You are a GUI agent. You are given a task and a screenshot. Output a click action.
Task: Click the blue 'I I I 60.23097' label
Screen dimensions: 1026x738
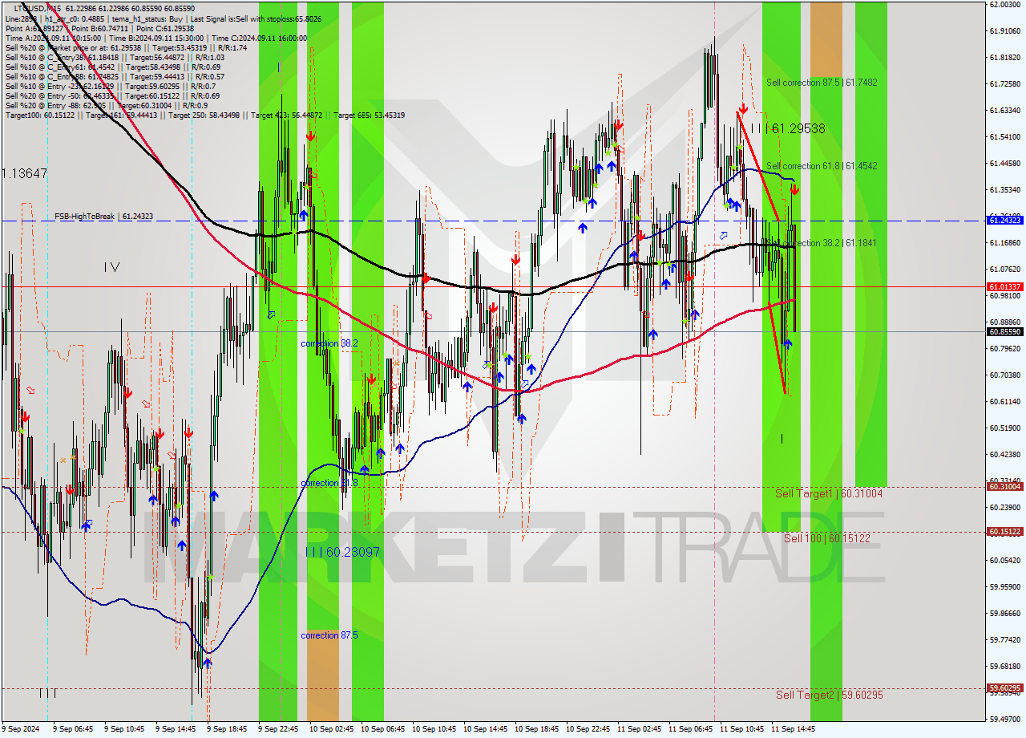(x=343, y=552)
